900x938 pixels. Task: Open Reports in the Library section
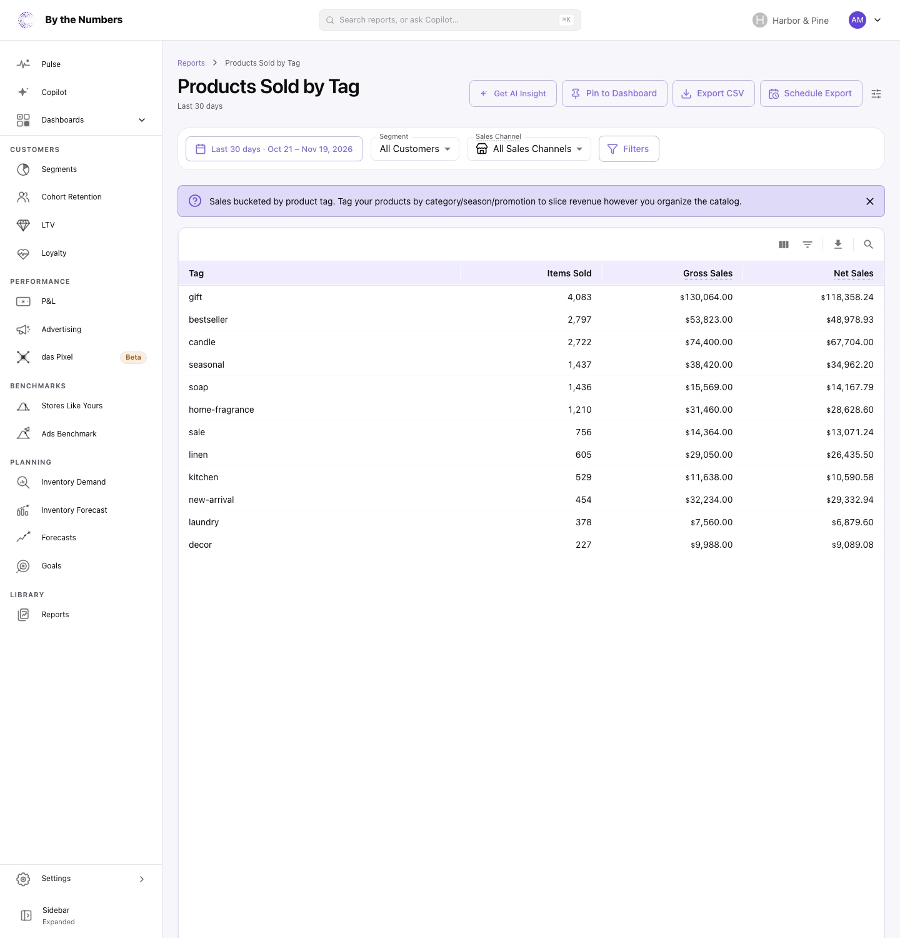tap(81, 615)
